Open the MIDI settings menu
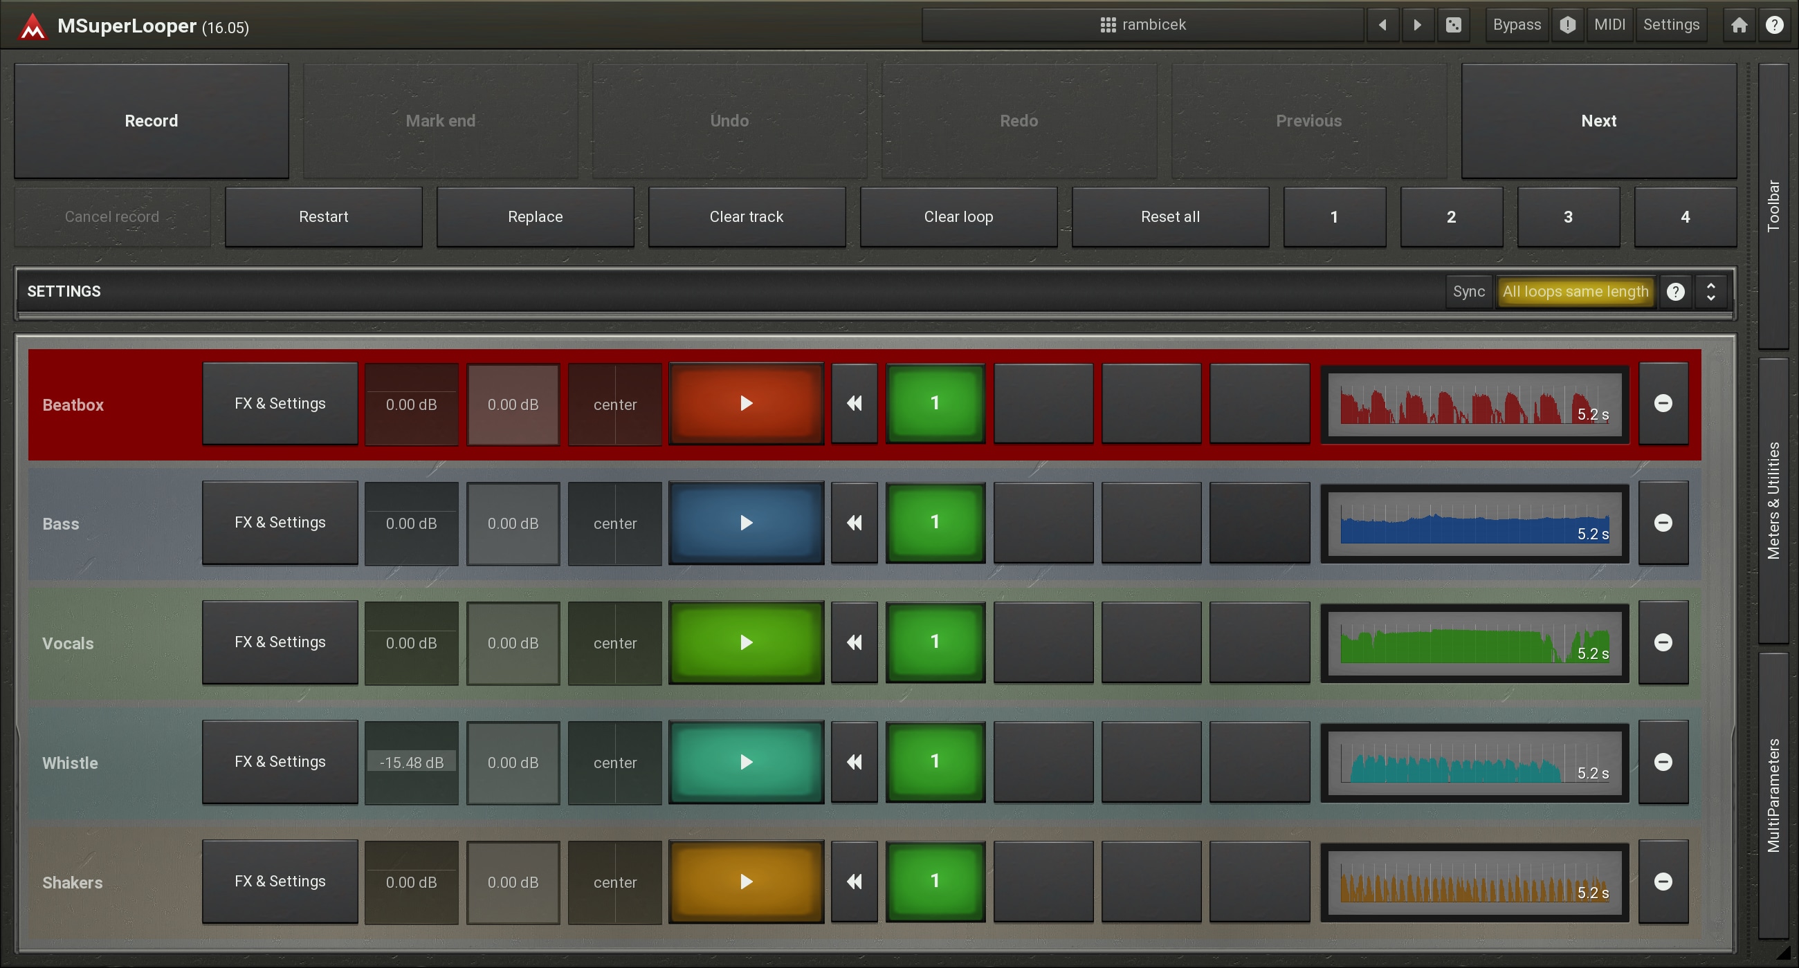The height and width of the screenshot is (968, 1799). [1609, 25]
